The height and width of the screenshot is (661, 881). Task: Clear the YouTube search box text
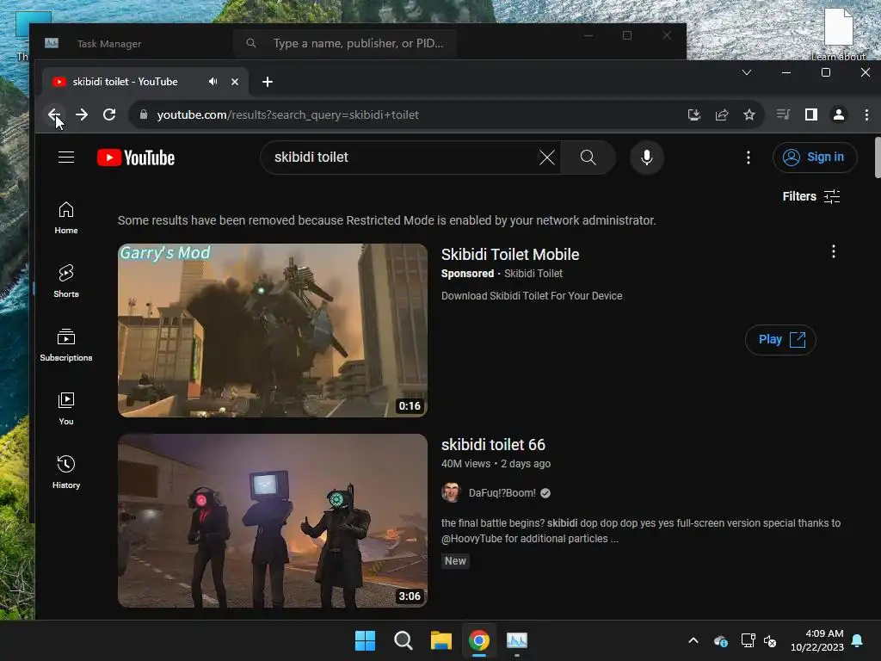click(547, 158)
